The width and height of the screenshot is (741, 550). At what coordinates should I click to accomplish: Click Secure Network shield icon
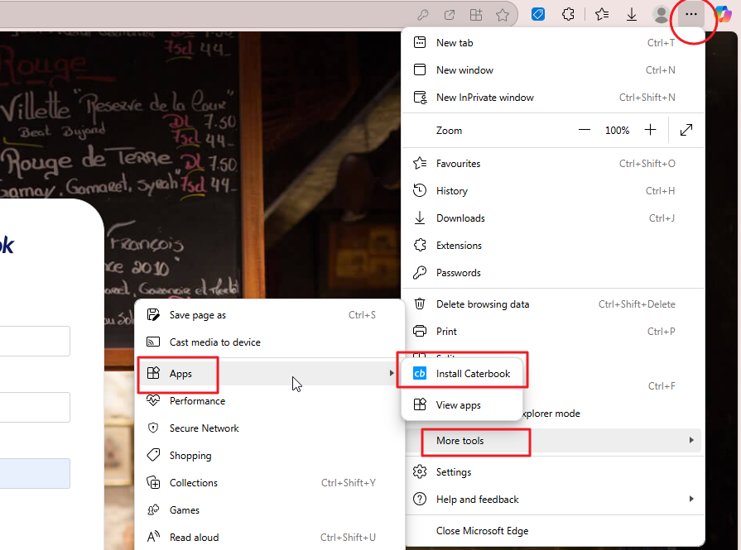153,428
